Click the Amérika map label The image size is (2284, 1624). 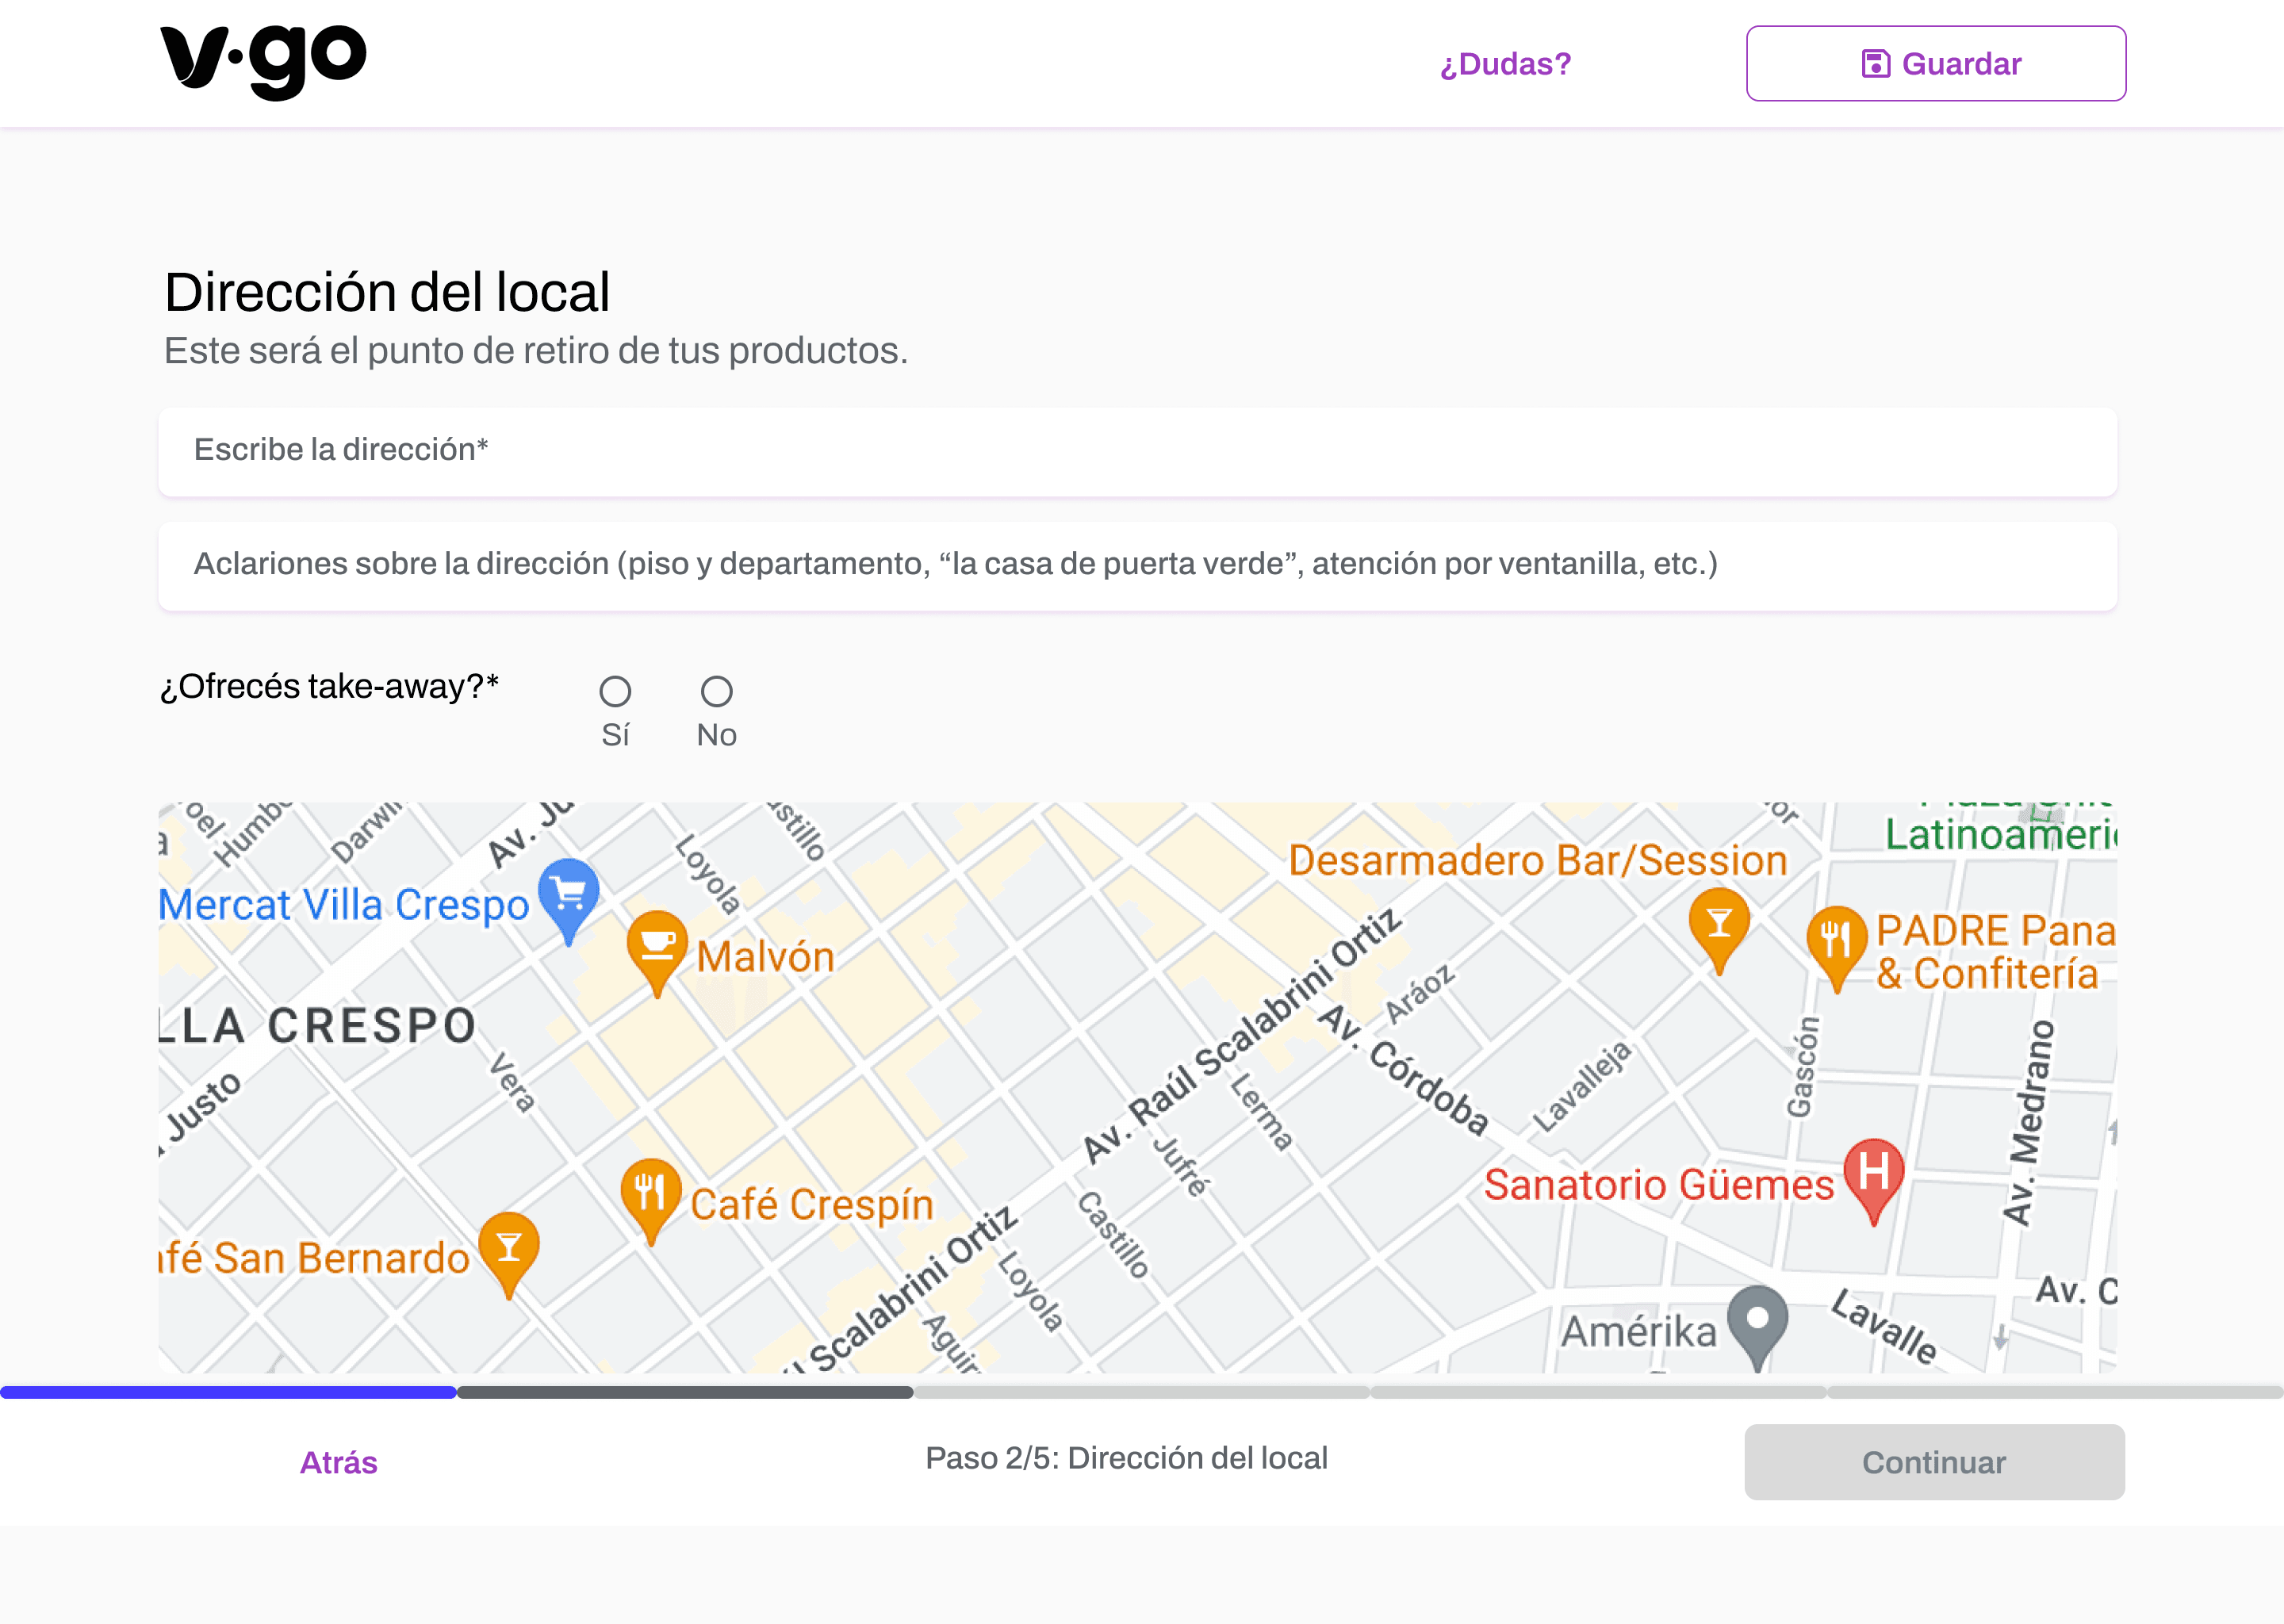tap(1638, 1332)
